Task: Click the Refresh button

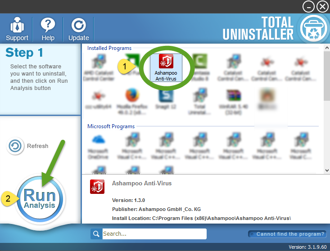Action: (27, 146)
